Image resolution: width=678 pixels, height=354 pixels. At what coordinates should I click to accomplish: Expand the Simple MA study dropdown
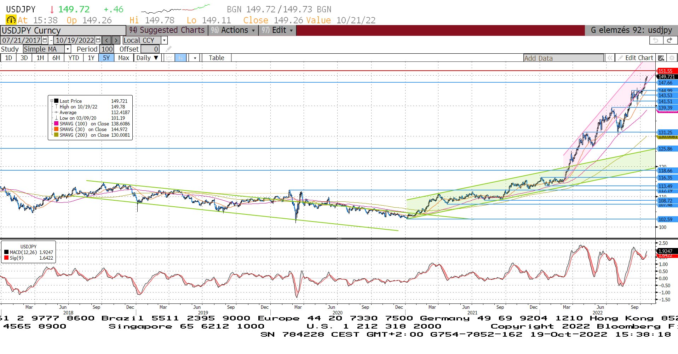(x=68, y=49)
